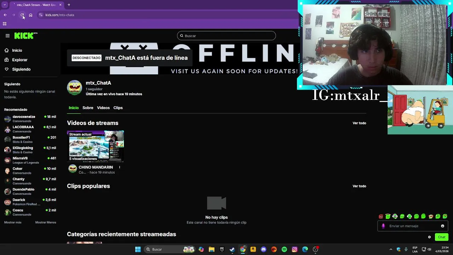Open the volume control in system tray
453x255 pixels.
[x=429, y=249]
